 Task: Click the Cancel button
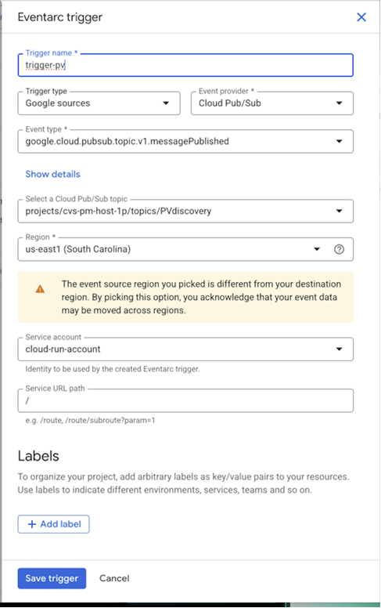click(114, 578)
